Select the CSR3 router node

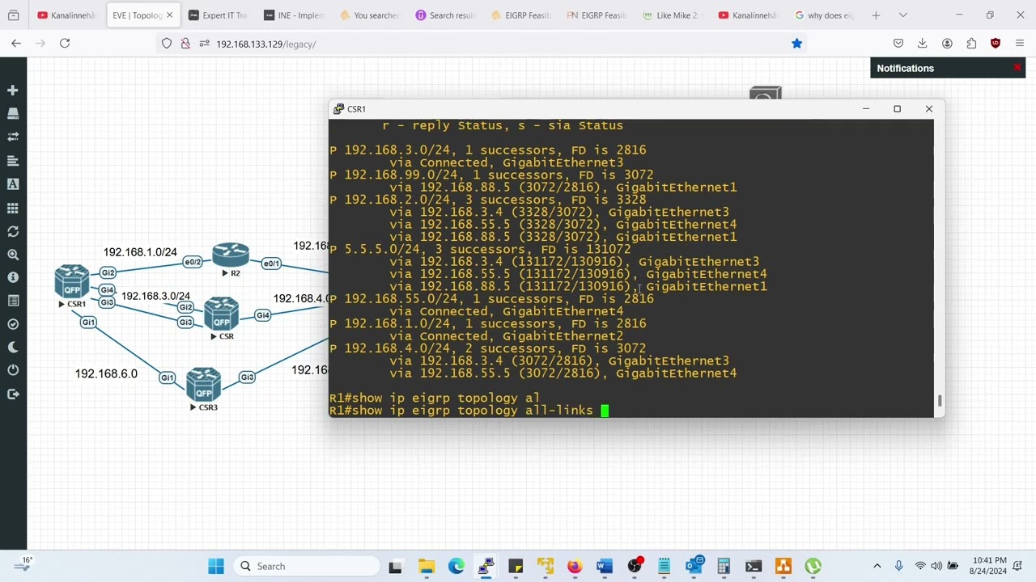coord(203,385)
